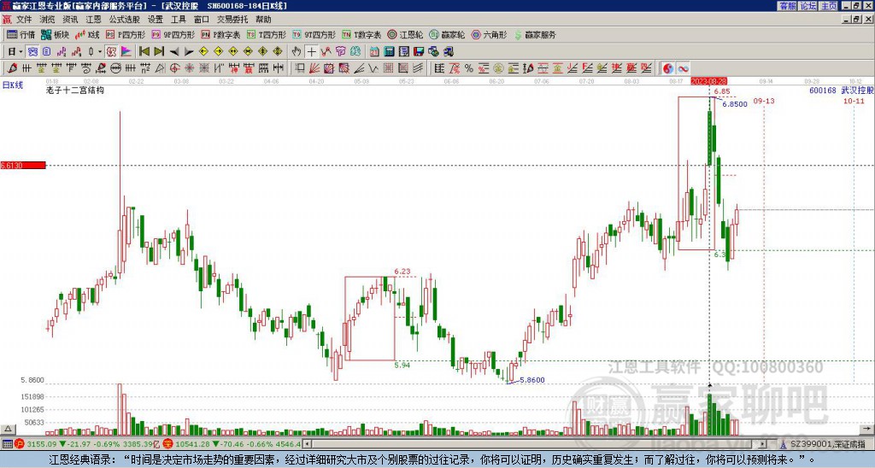Open the 文件 menu

(24, 20)
